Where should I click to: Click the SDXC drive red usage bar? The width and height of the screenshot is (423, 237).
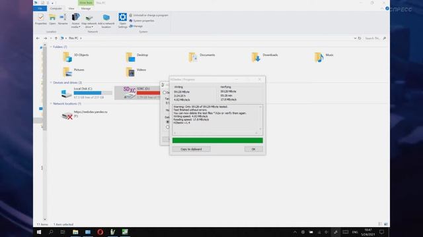[148, 93]
